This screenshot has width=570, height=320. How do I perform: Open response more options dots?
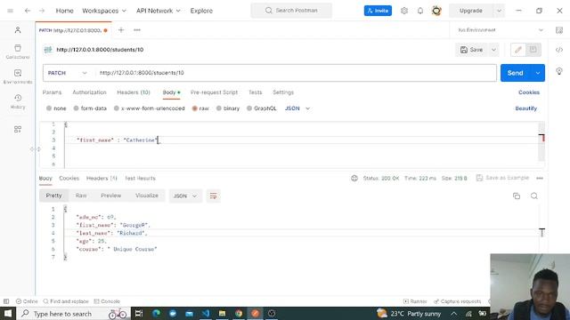coord(540,178)
